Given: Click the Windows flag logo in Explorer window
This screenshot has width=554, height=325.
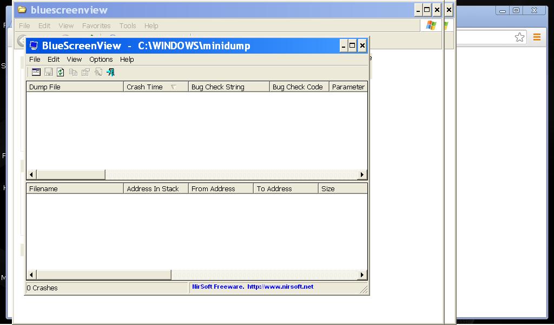Looking at the screenshot, I should point(431,25).
